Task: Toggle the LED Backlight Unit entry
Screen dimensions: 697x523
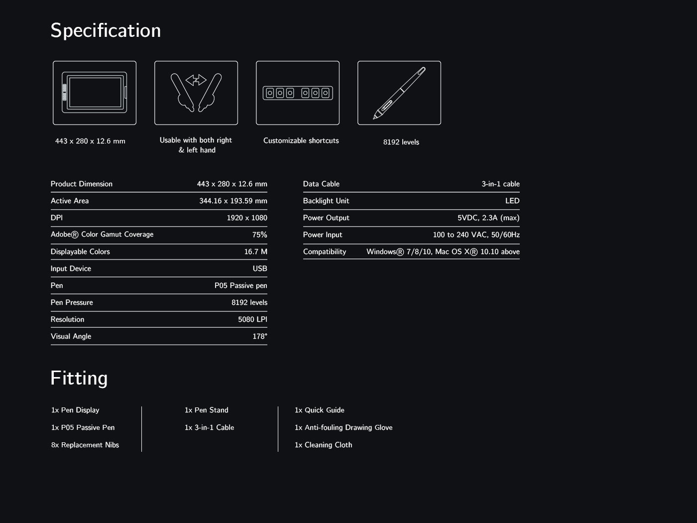Action: tap(411, 201)
